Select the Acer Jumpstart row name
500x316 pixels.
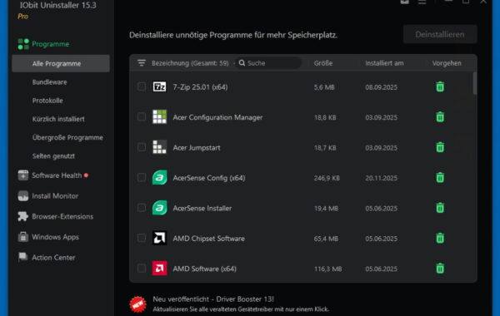pyautogui.click(x=197, y=147)
